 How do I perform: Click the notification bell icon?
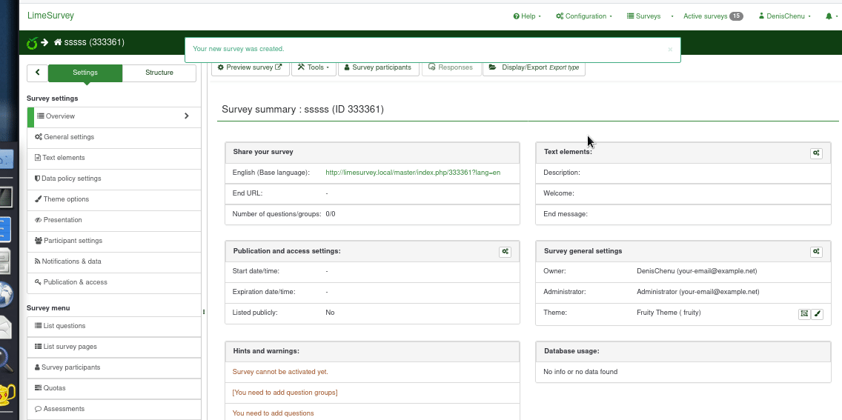pyautogui.click(x=829, y=16)
